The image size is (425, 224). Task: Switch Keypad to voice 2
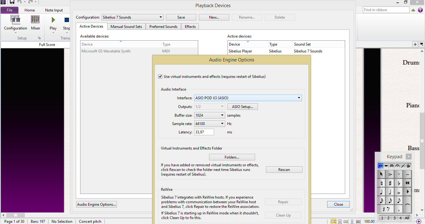(x=388, y=218)
